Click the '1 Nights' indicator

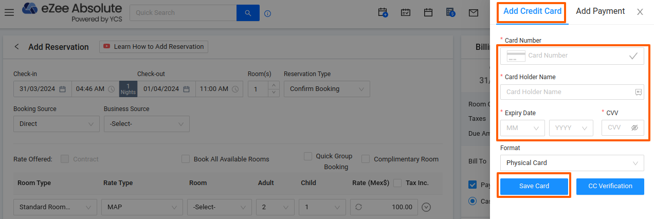pyautogui.click(x=128, y=89)
